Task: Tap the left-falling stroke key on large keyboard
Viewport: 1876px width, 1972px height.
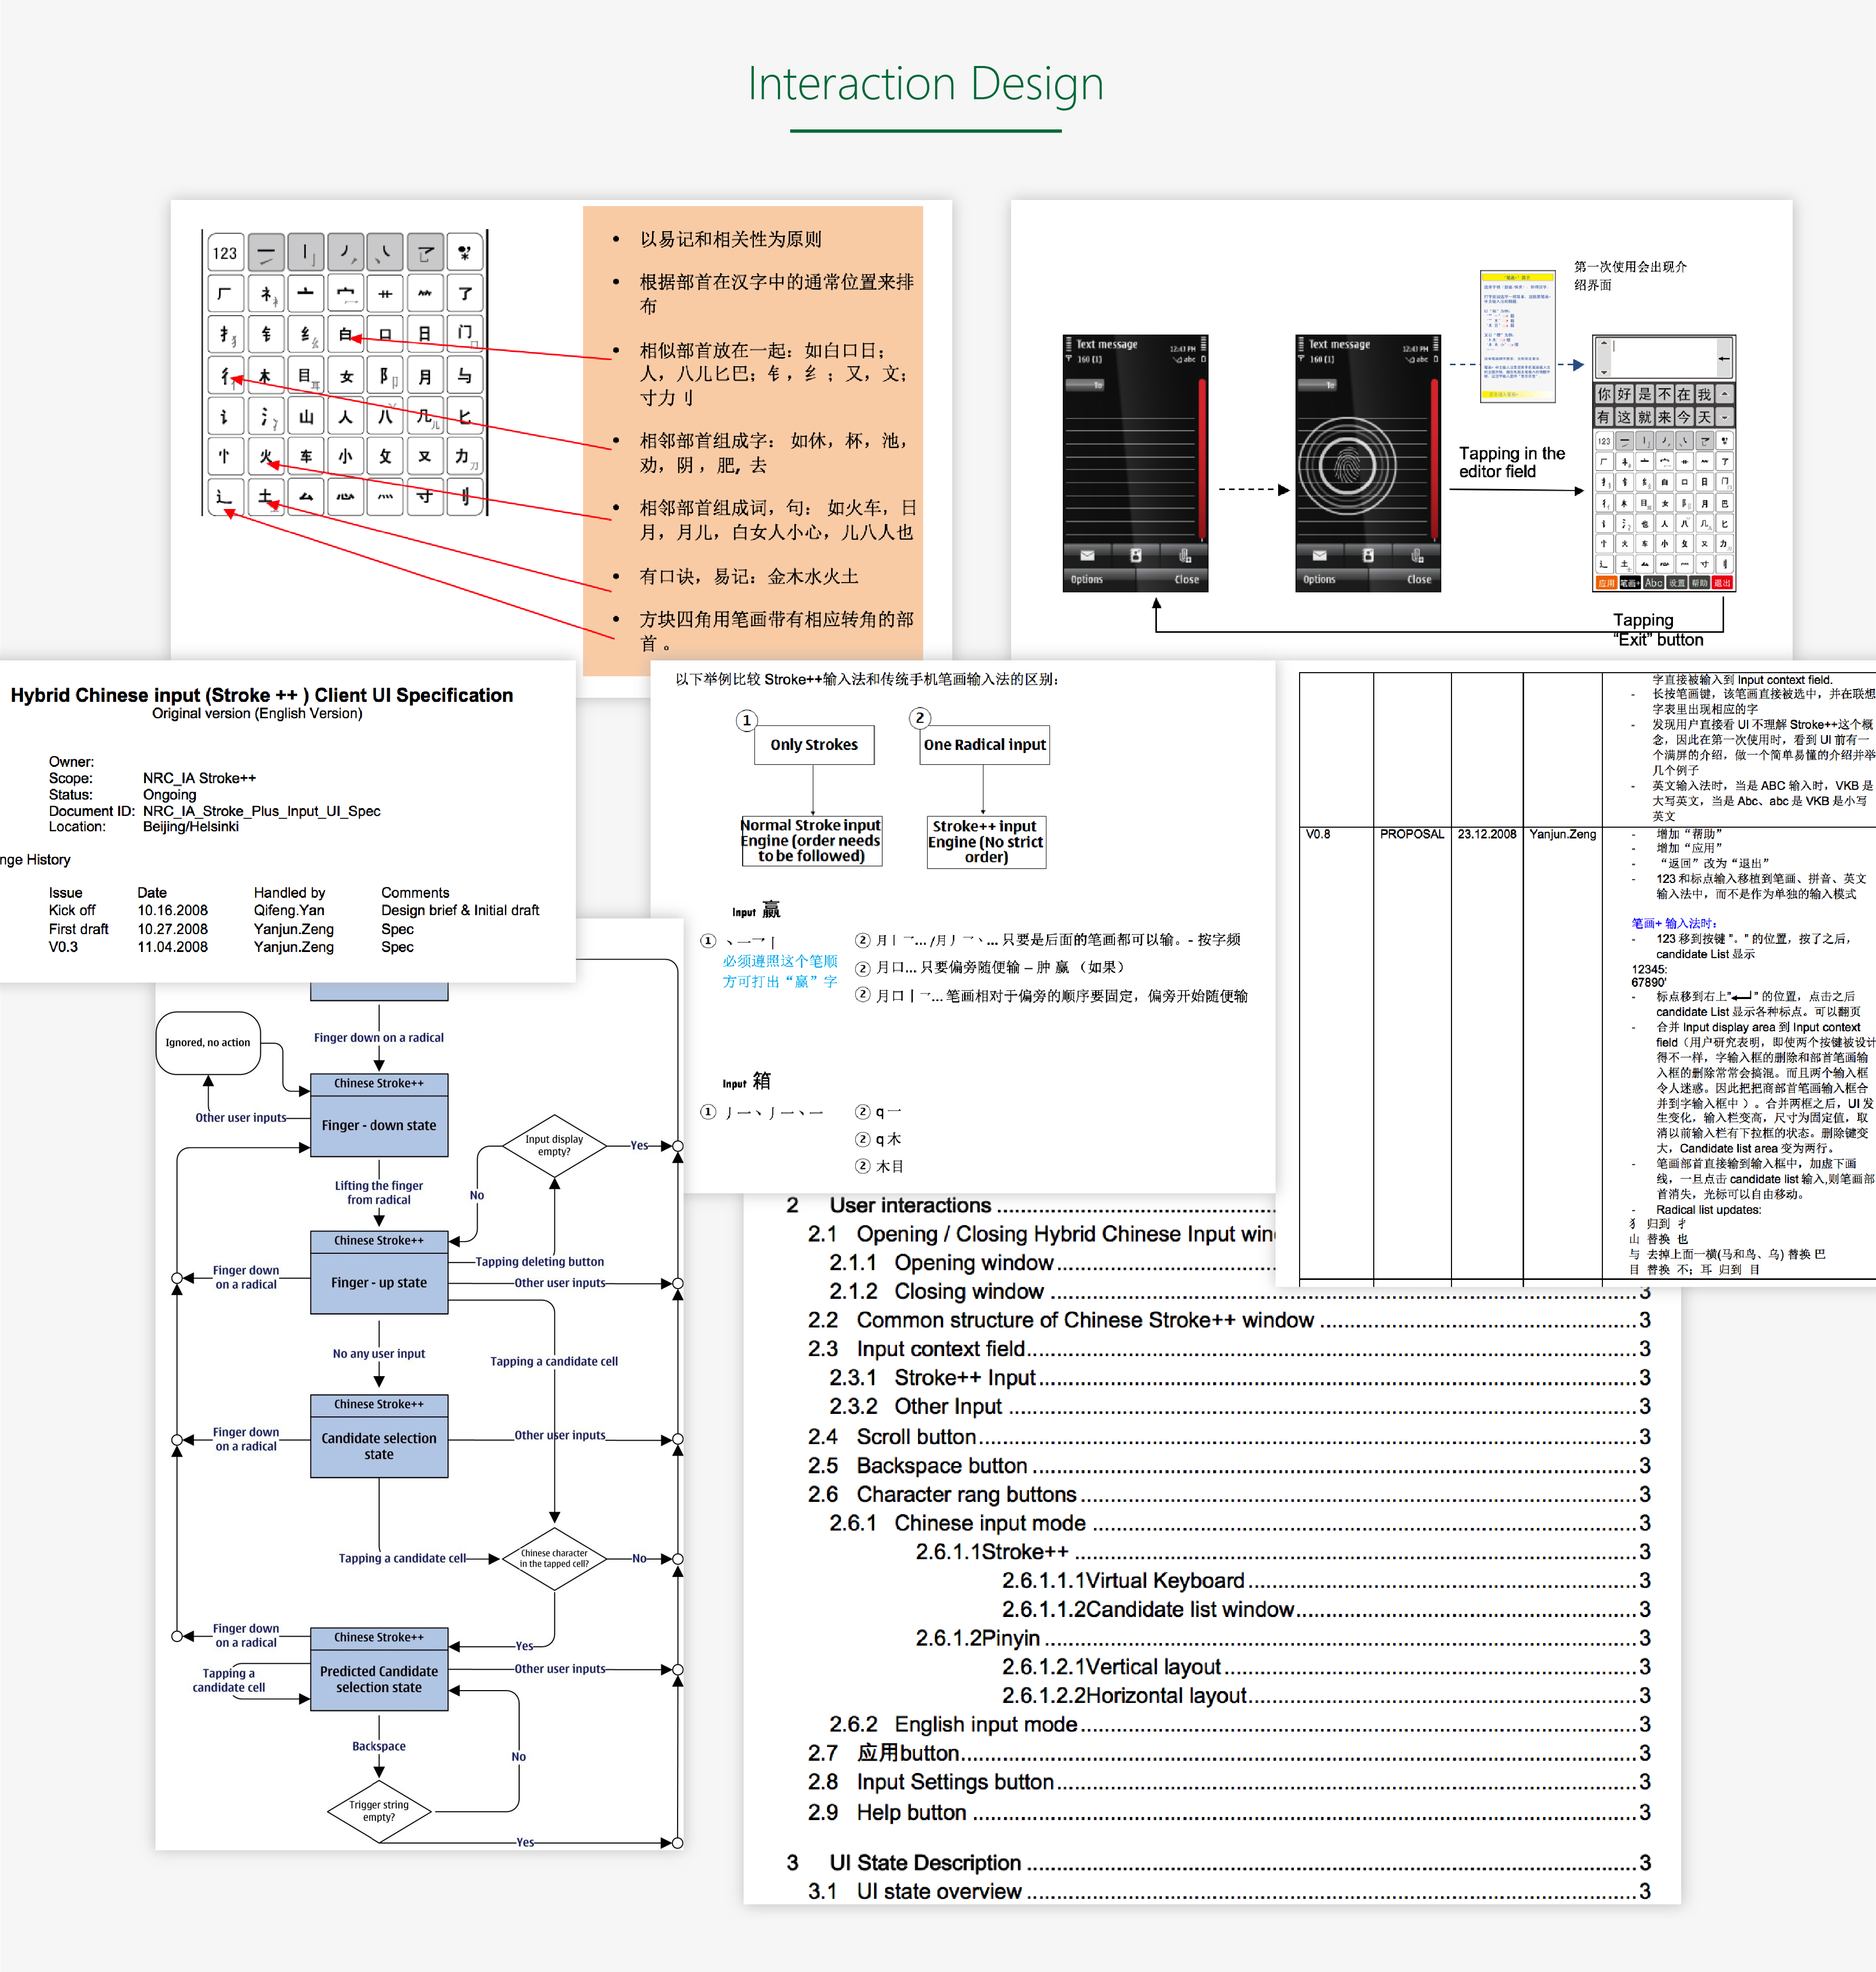Action: (x=345, y=253)
